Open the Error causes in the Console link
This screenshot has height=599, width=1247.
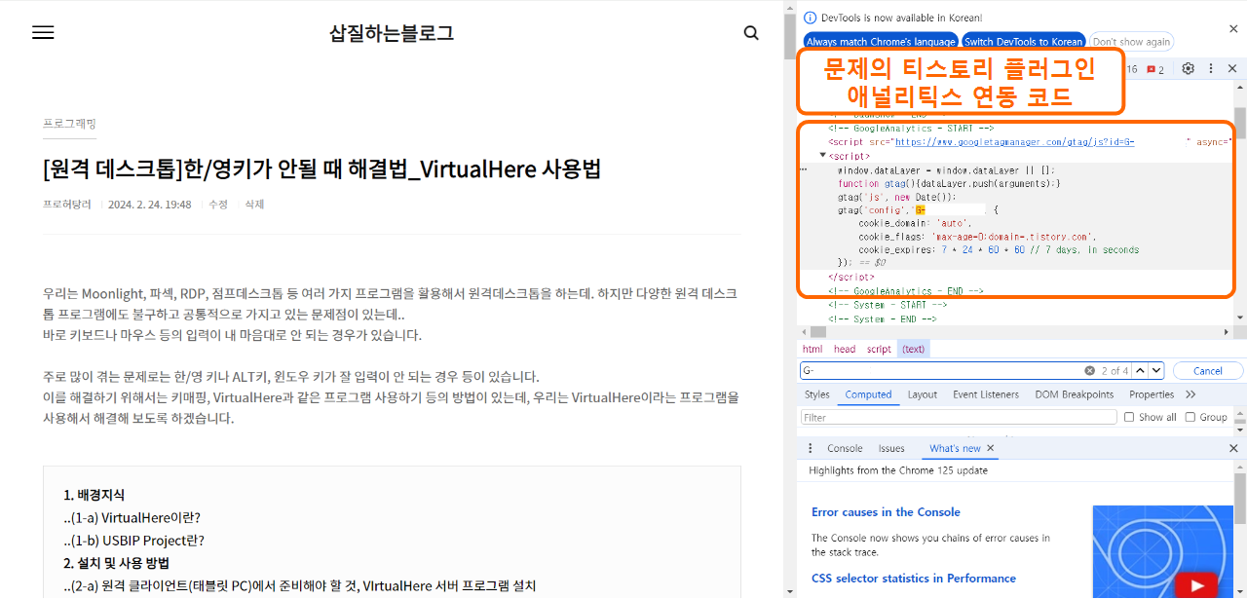(886, 511)
